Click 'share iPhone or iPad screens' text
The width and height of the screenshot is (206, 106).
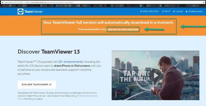[72, 66]
